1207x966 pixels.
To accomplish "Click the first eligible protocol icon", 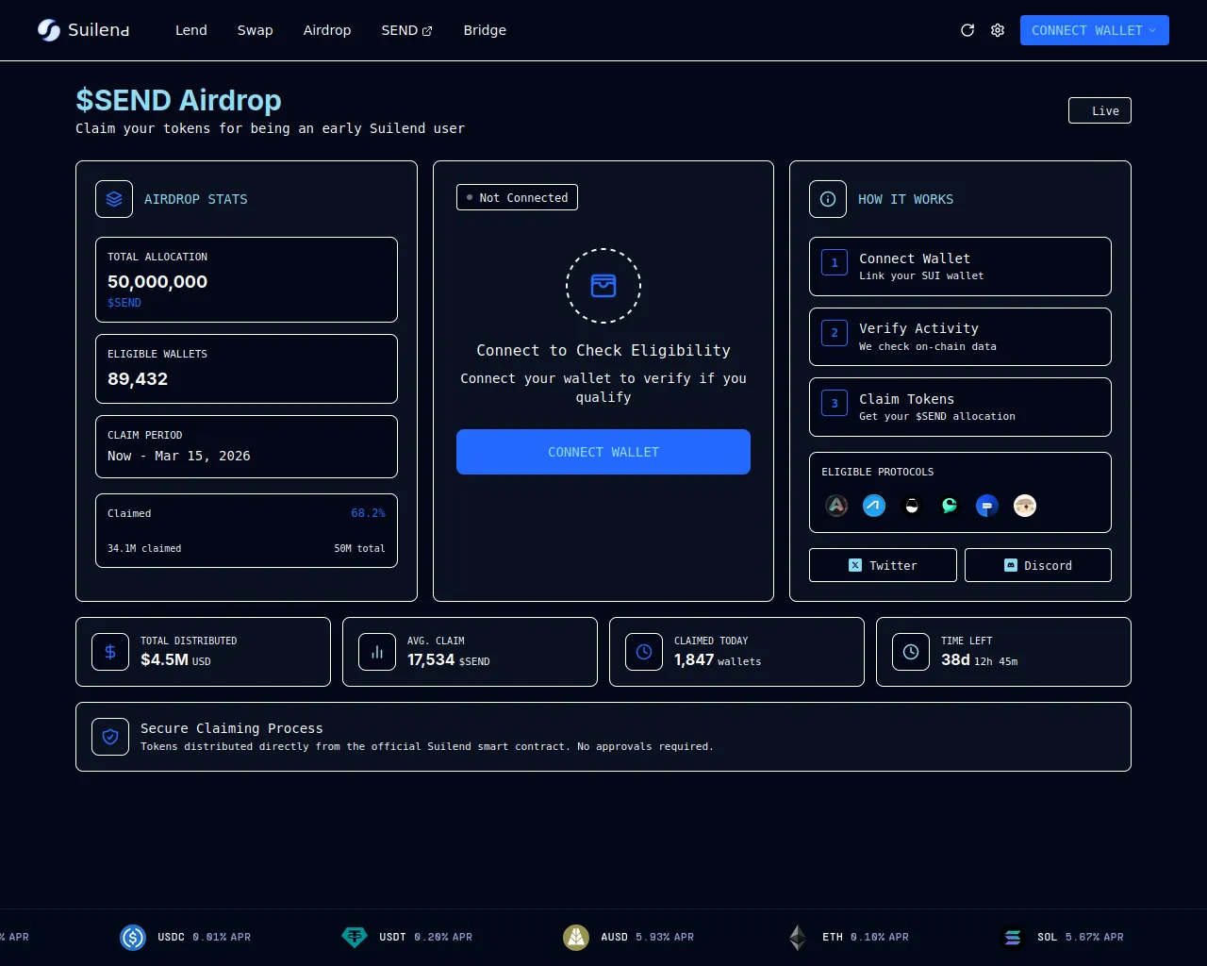I will [836, 506].
